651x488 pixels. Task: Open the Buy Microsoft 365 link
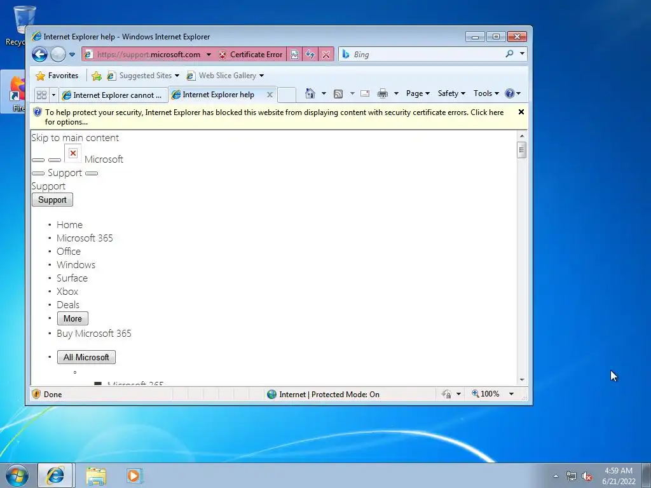[x=94, y=333]
